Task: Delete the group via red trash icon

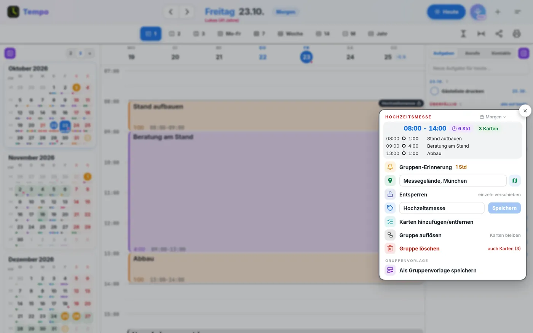Action: (x=390, y=249)
